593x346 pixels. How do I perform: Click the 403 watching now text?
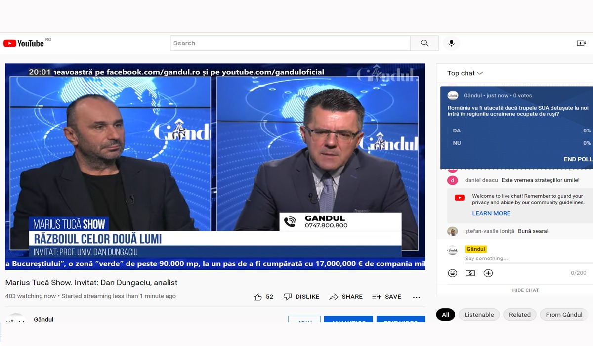pyautogui.click(x=31, y=296)
